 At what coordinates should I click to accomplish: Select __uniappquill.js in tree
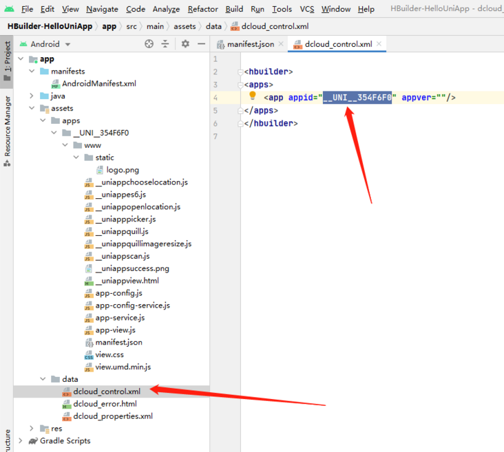[x=122, y=232]
